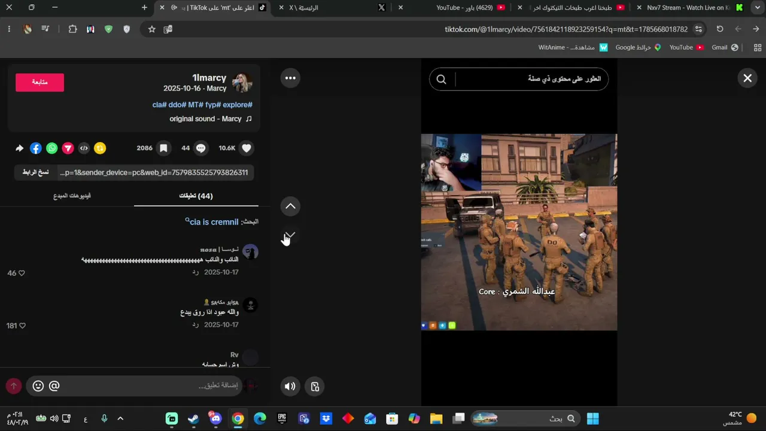This screenshot has height=431, width=766.
Task: Show hidden system tray icons
Action: click(120, 419)
